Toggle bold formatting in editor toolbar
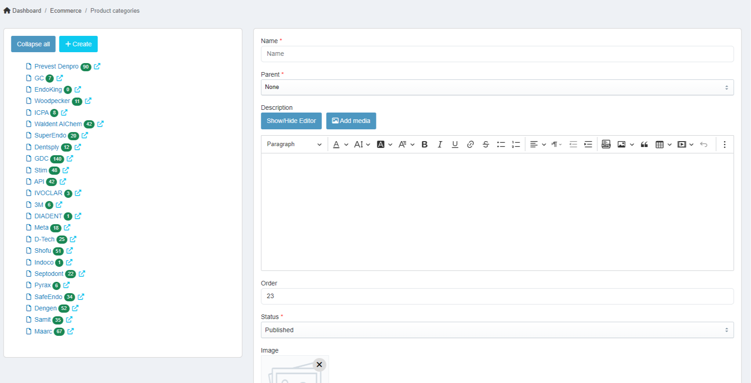 [x=424, y=144]
